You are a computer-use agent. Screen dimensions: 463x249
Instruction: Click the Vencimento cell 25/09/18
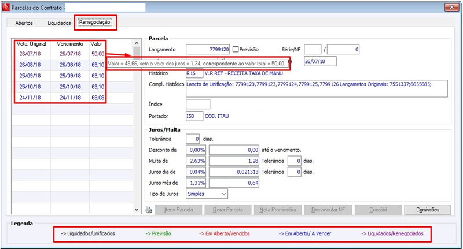(70, 76)
